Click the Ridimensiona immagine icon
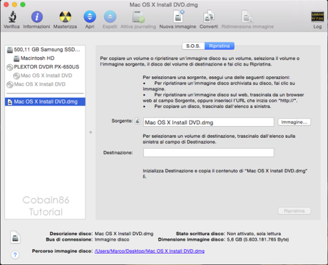 pyautogui.click(x=247, y=17)
